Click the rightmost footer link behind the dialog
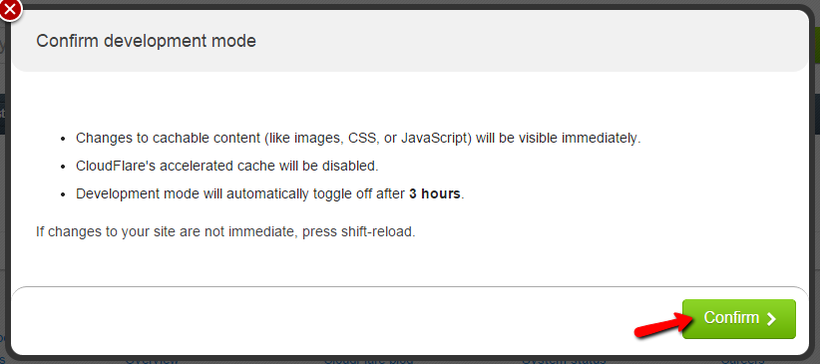The width and height of the screenshot is (820, 364). click(742, 360)
